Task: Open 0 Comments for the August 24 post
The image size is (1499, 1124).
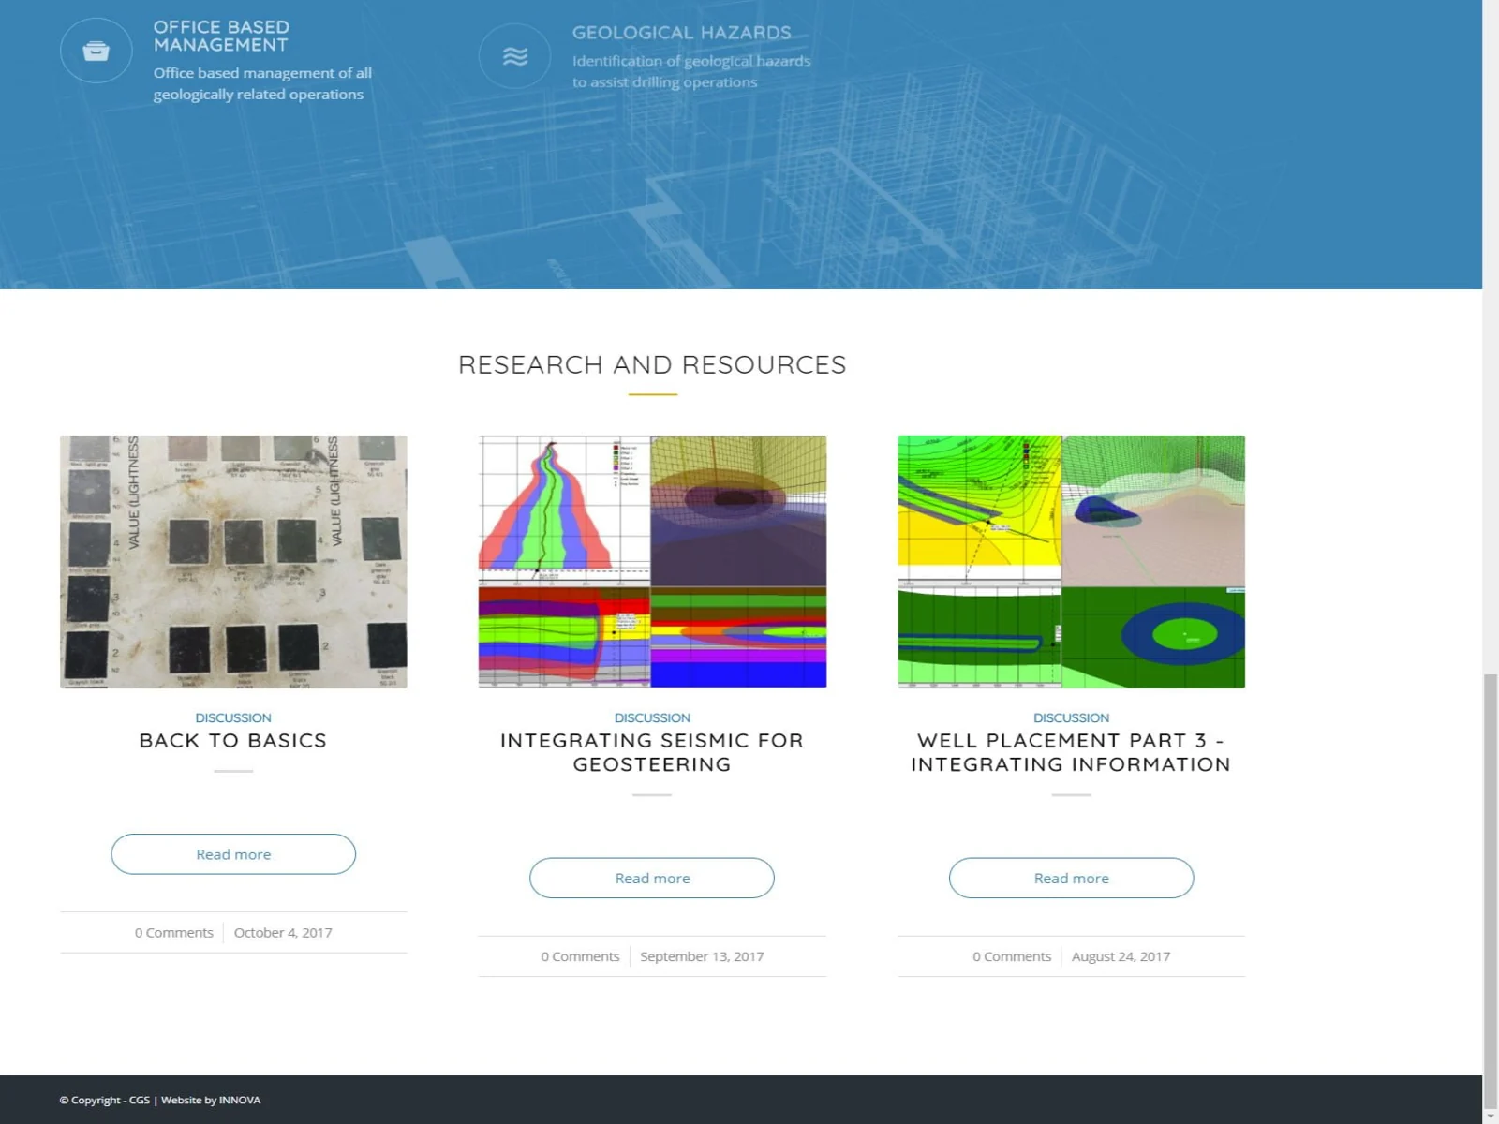Action: pos(1012,956)
